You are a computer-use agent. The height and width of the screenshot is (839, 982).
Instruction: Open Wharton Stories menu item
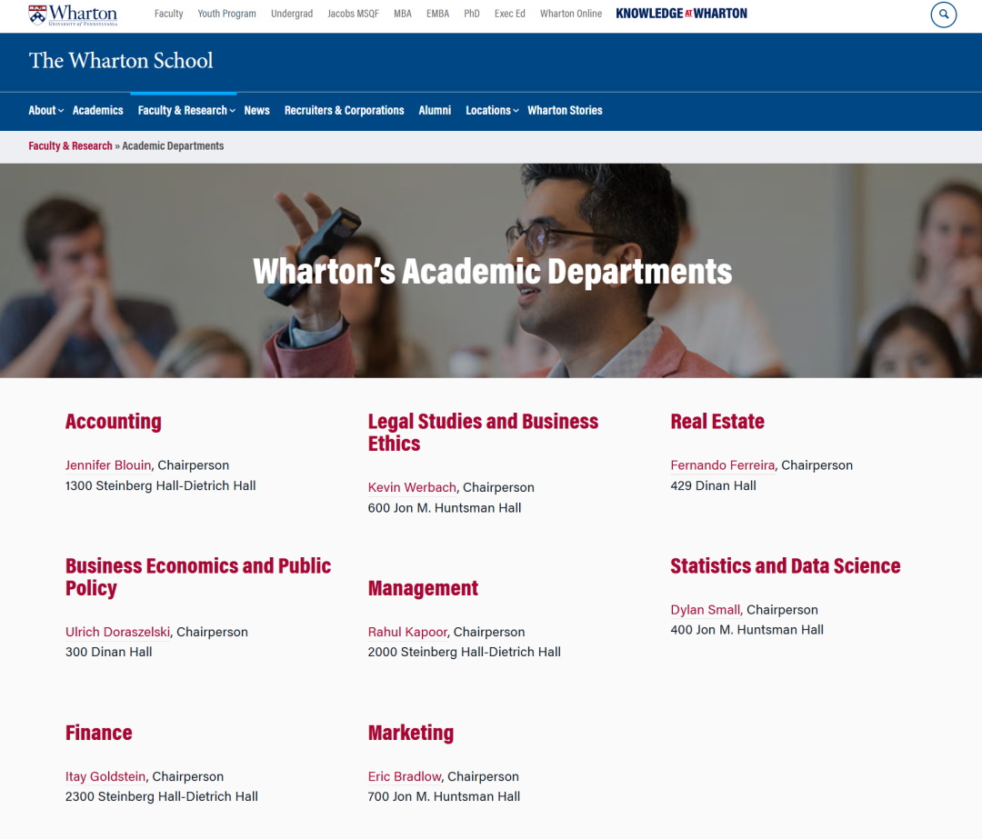coord(565,111)
